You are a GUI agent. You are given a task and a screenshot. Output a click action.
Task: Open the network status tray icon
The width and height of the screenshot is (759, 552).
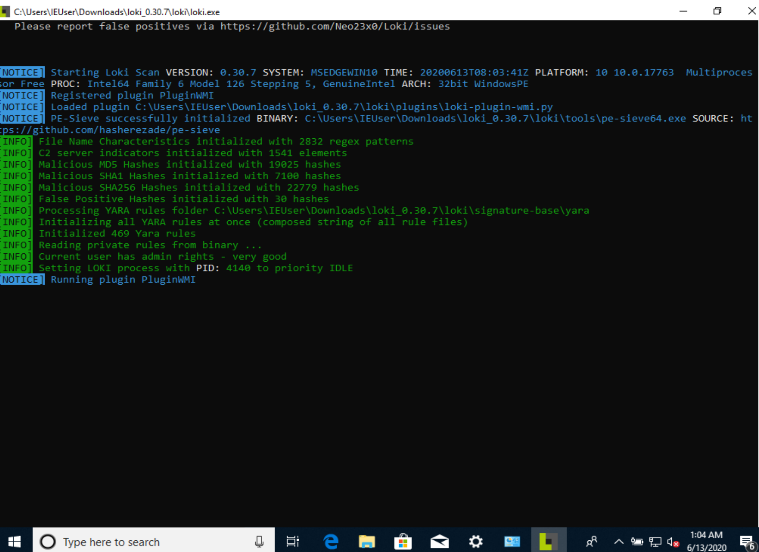[x=655, y=542]
